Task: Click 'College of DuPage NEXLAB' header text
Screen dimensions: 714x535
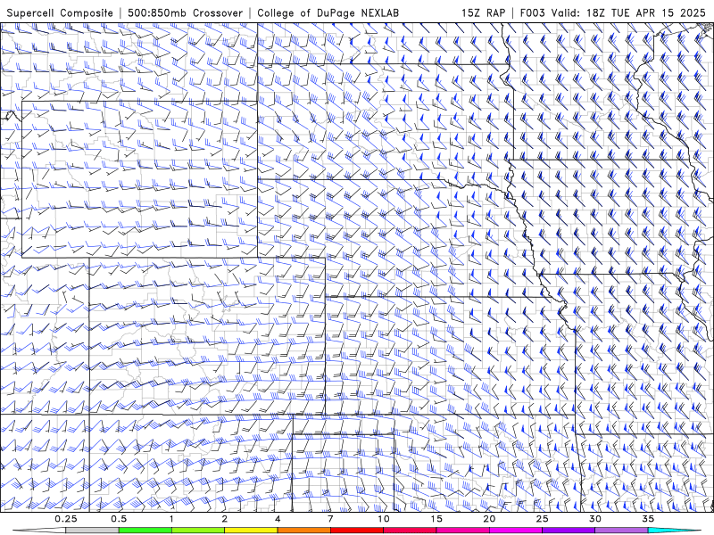Action: point(328,12)
